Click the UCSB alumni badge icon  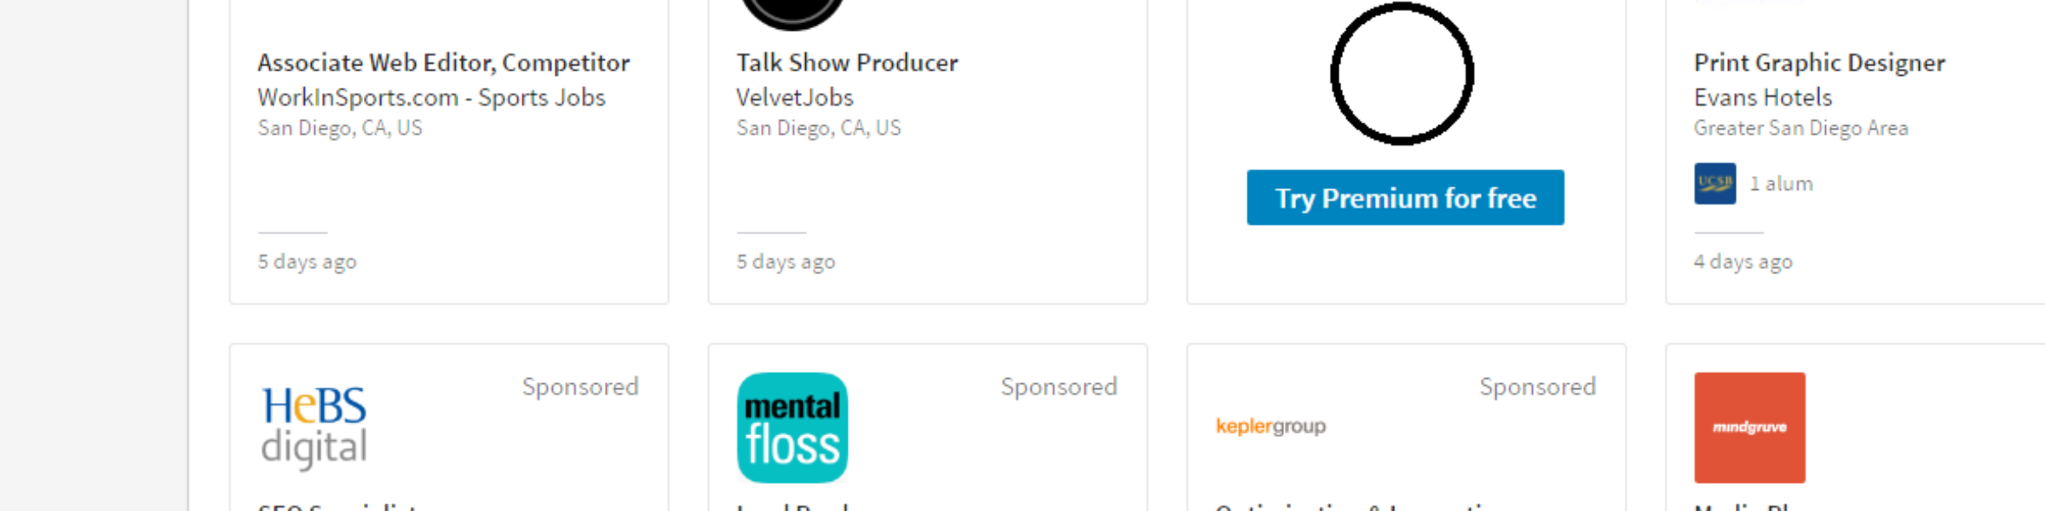click(x=1715, y=183)
